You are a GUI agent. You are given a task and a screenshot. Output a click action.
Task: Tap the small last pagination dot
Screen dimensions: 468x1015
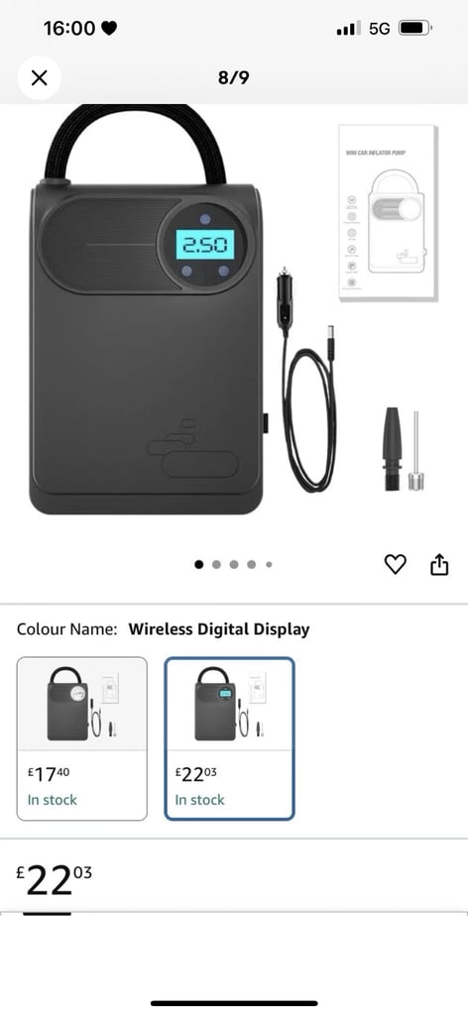click(x=269, y=564)
